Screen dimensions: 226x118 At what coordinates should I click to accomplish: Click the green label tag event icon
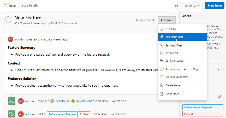click(x=11, y=114)
